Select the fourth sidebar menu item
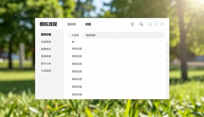The width and height of the screenshot is (204, 117). pos(46,56)
